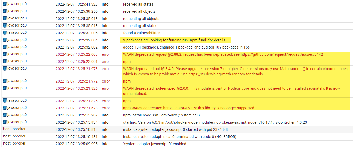This screenshot has height=147, width=353.
Task: Click the JavaScript icon in the request@2.88.2 error row
Action: point(5,54)
